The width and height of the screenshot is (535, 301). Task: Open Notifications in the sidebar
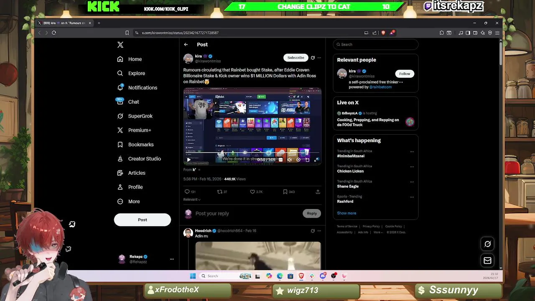[137, 88]
